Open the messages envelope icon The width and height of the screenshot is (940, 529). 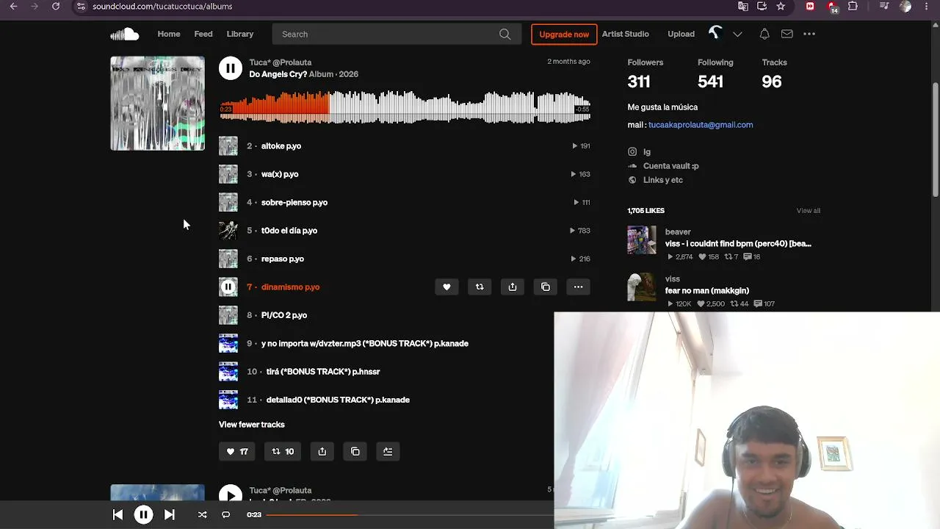(x=787, y=34)
